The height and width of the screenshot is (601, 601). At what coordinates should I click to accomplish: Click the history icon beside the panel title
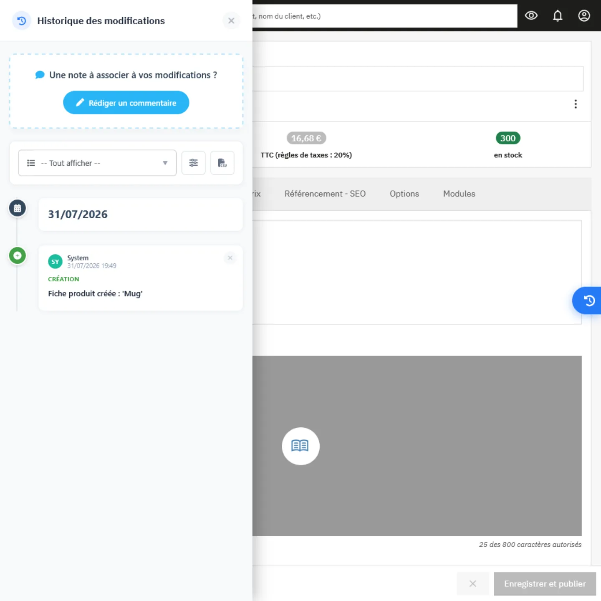(22, 20)
